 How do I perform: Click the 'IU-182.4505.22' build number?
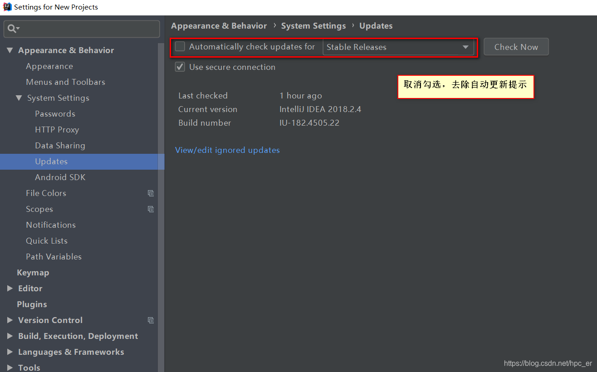pos(309,123)
